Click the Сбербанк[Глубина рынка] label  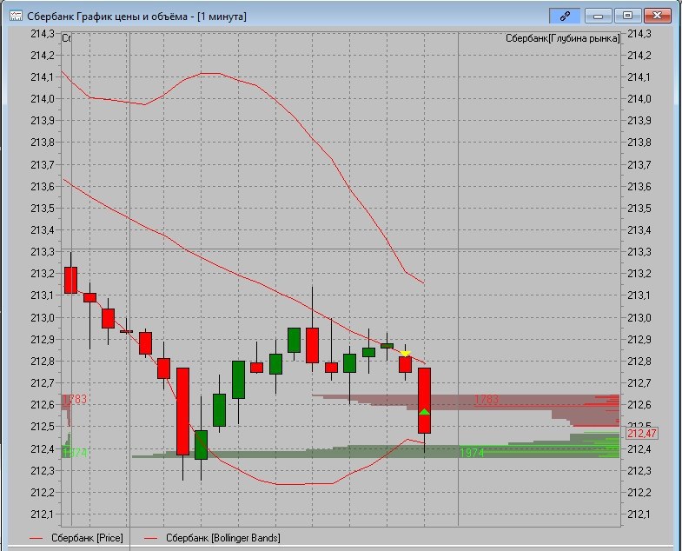[x=562, y=38]
